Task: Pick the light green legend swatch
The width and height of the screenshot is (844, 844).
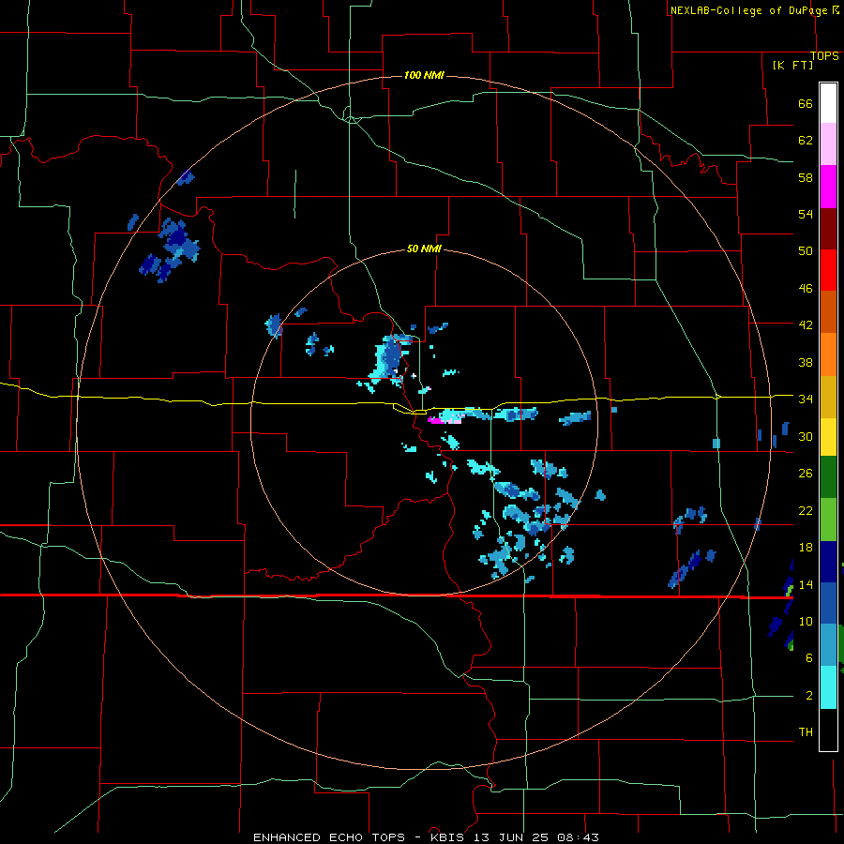Action: pyautogui.click(x=828, y=520)
